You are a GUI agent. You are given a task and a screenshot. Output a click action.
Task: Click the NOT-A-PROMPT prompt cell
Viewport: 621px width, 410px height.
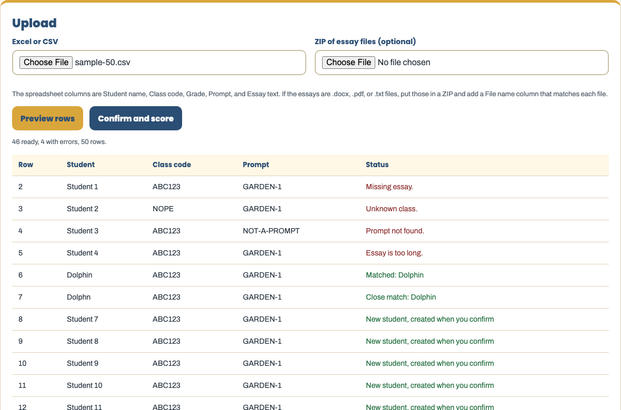point(271,231)
